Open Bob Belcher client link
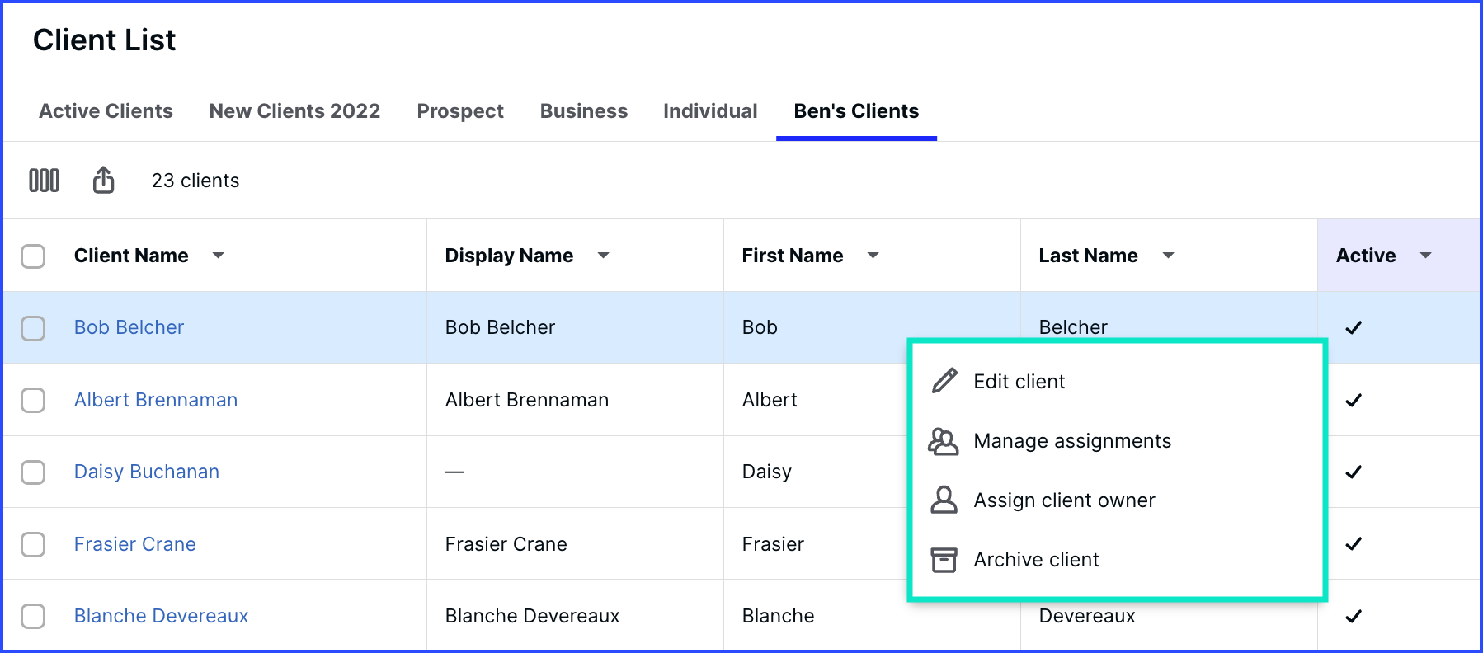 [x=129, y=327]
